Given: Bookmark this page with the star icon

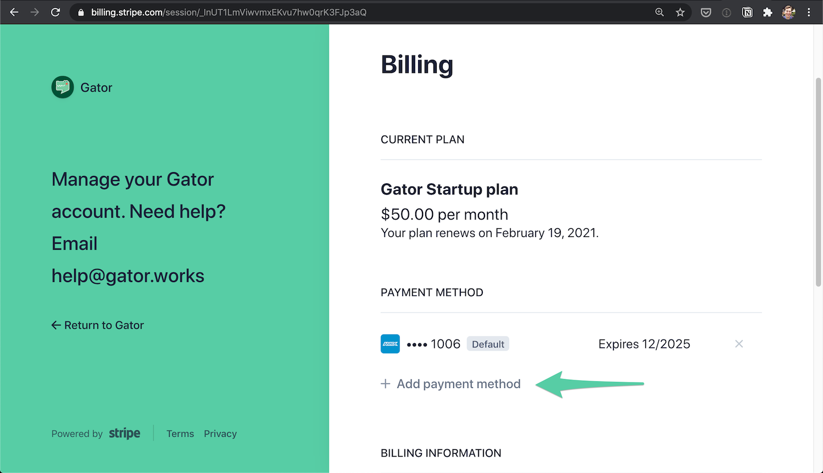Looking at the screenshot, I should click(680, 12).
